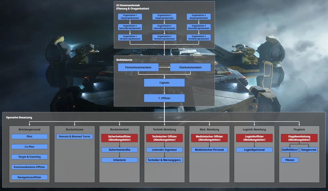Image resolution: width=328 pixels, height=191 pixels.
Task: Click Remote & Manned Turret box
Action: pos(75,136)
